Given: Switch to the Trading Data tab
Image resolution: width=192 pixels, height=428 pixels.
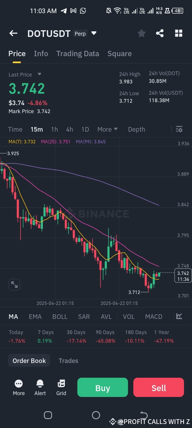Looking at the screenshot, I should pos(78,53).
